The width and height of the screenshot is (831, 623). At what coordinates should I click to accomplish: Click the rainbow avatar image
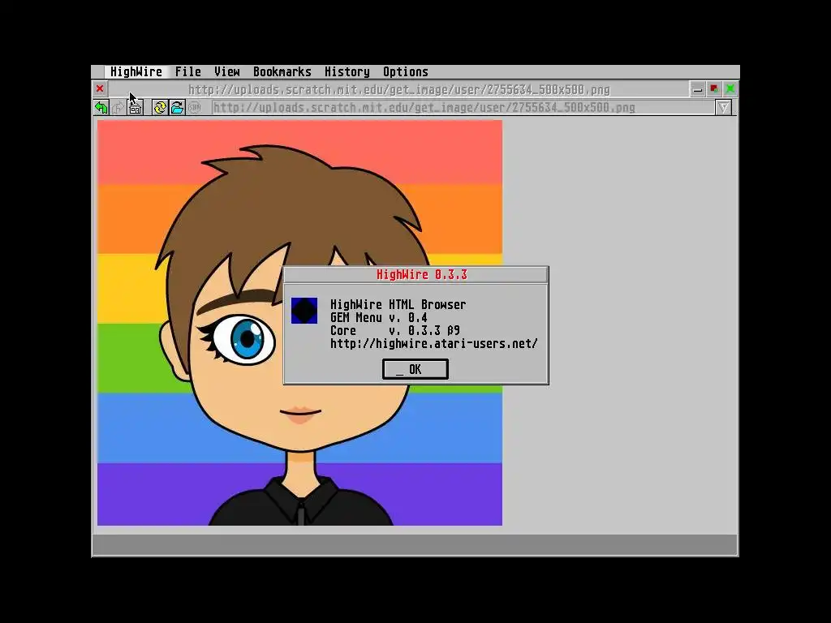click(299, 323)
